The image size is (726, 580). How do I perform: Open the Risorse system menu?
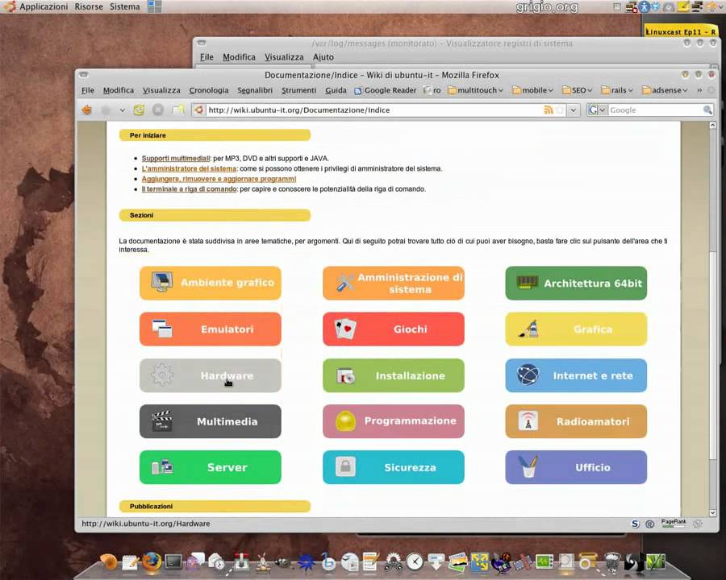[89, 6]
